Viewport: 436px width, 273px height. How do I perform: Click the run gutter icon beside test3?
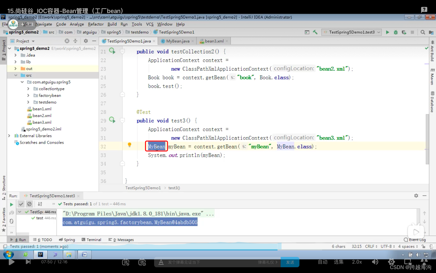click(x=112, y=120)
